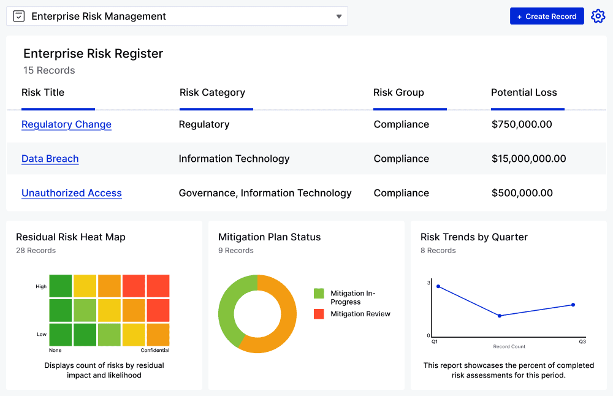The image size is (613, 396).
Task: Select the $500,000.00 potential loss cell
Action: [x=522, y=193]
